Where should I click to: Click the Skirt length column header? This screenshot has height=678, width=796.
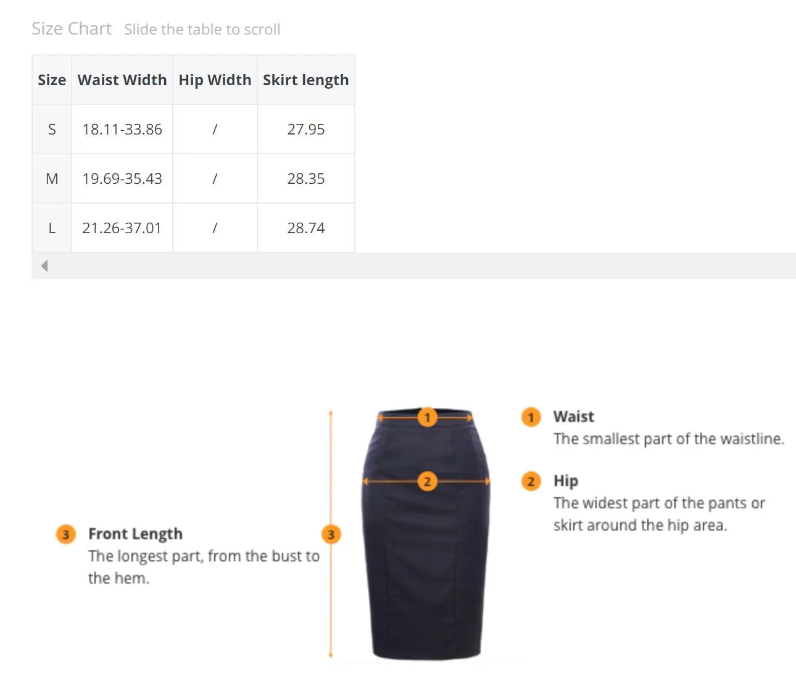pyautogui.click(x=306, y=80)
